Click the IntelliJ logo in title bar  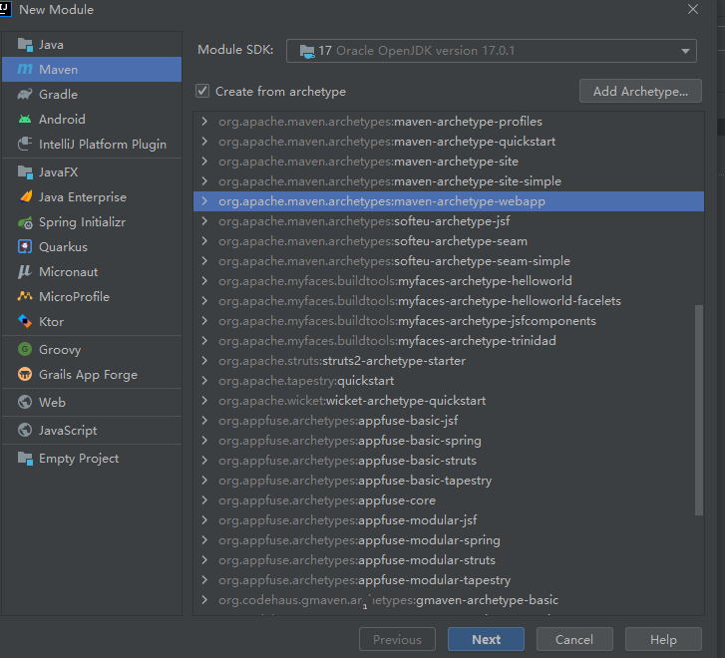click(6, 9)
